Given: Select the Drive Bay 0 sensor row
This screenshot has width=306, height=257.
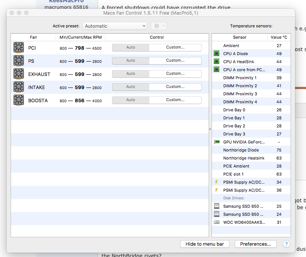Looking at the screenshot, I should (251, 110).
